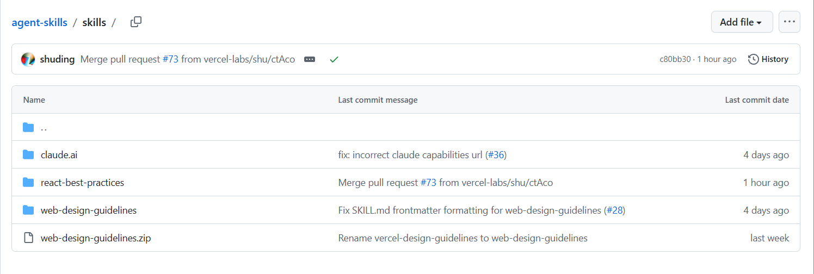
Task: Click the claude.ai folder icon
Action: (28, 155)
